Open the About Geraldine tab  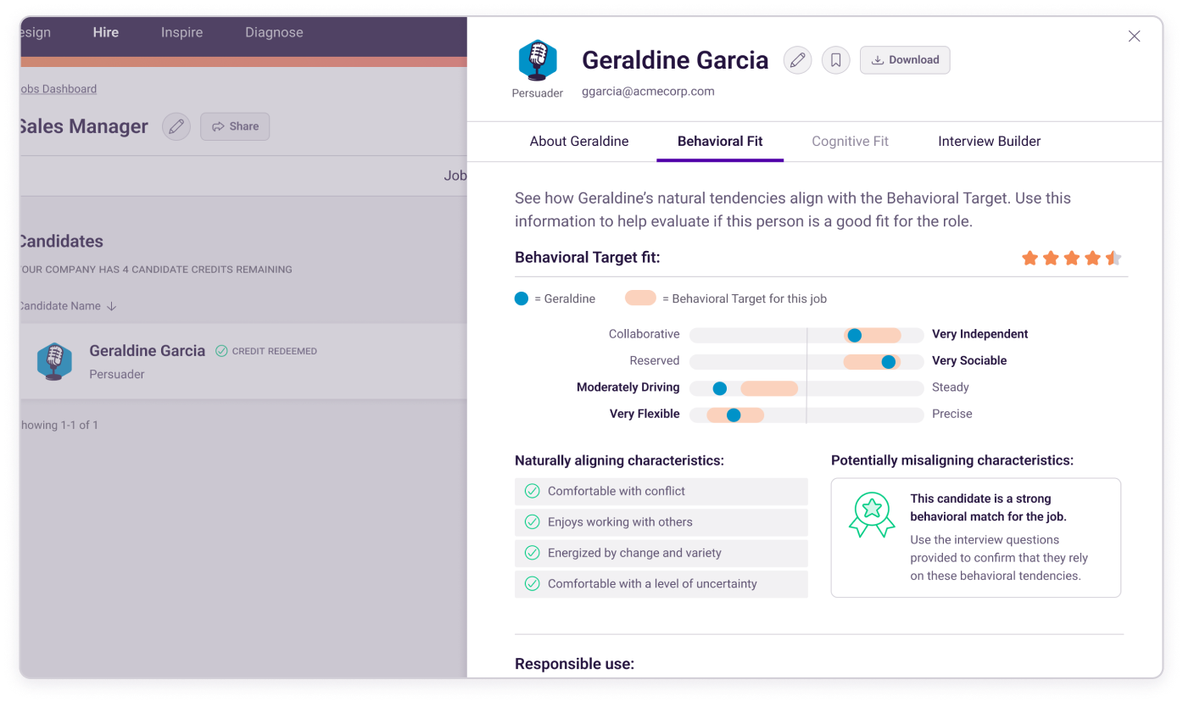(x=579, y=142)
